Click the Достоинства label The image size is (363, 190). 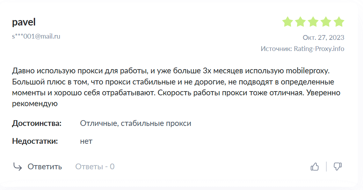point(37,123)
